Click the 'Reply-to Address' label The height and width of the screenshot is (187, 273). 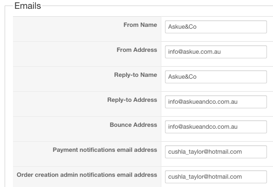pyautogui.click(x=132, y=100)
